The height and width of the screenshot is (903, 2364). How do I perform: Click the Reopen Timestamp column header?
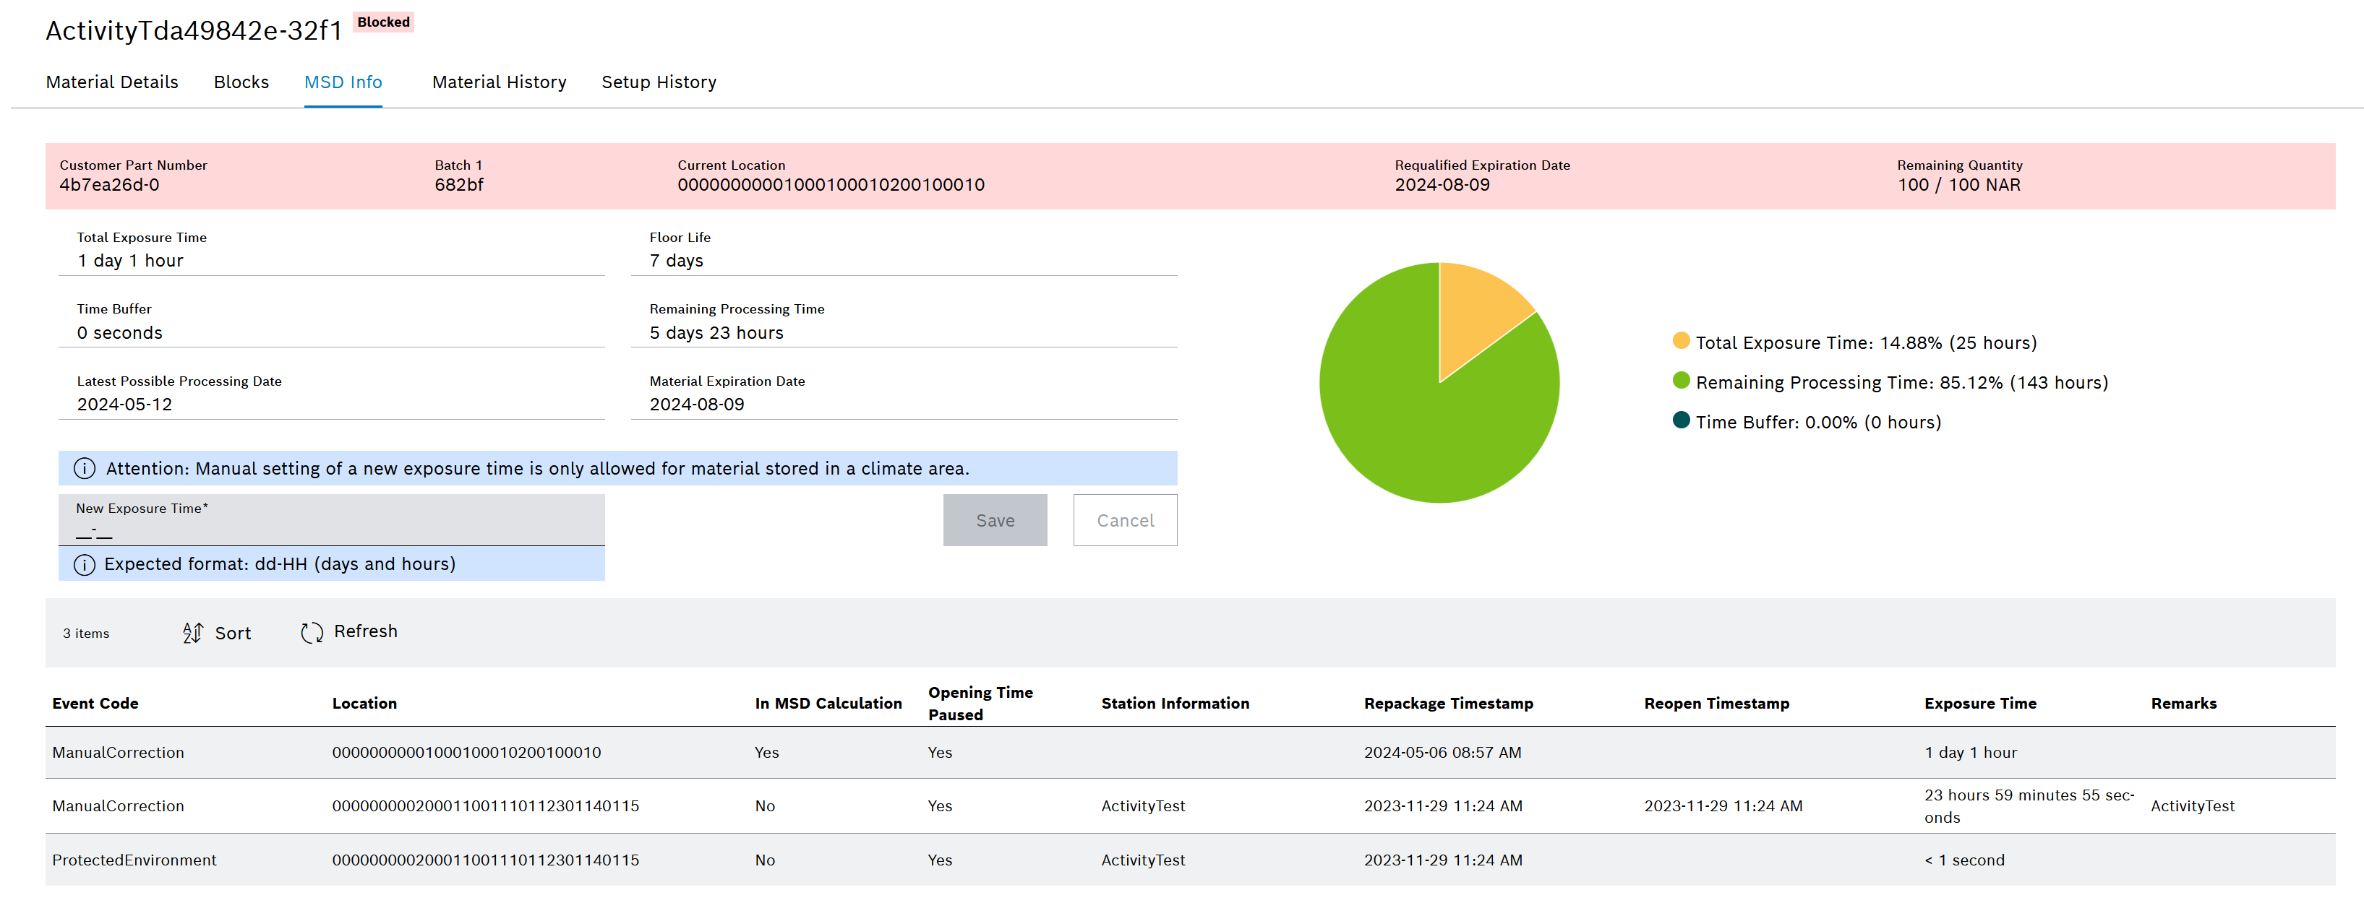point(1716,703)
